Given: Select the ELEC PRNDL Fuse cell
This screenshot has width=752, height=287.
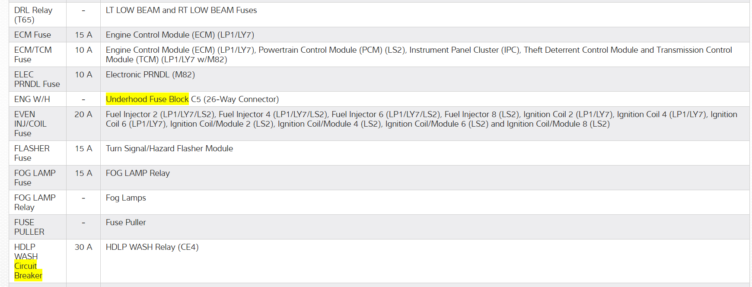Looking at the screenshot, I should [37, 80].
